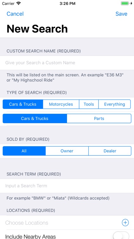Toggle the Include Nearby Areas switch
This screenshot has height=239, width=134.
click(121, 235)
